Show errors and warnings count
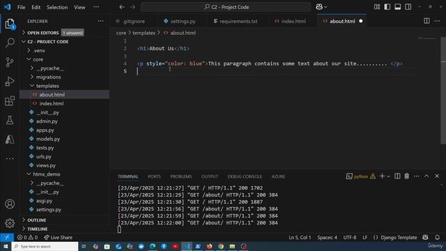The width and height of the screenshot is (446, 251). point(27,237)
